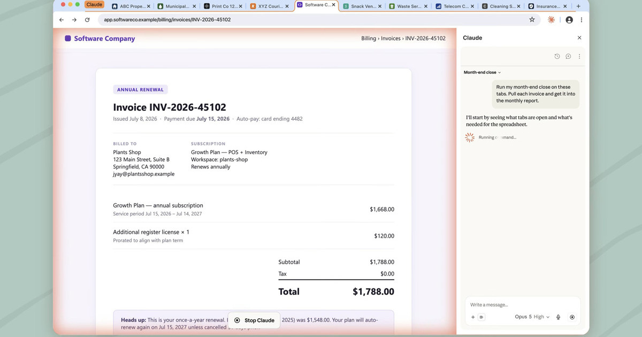The height and width of the screenshot is (337, 642).
Task: Click the ANNUAL RENEWAL badge
Action: click(x=140, y=90)
